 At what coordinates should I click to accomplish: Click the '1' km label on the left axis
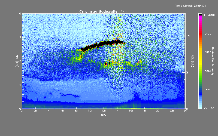pos(20,85)
